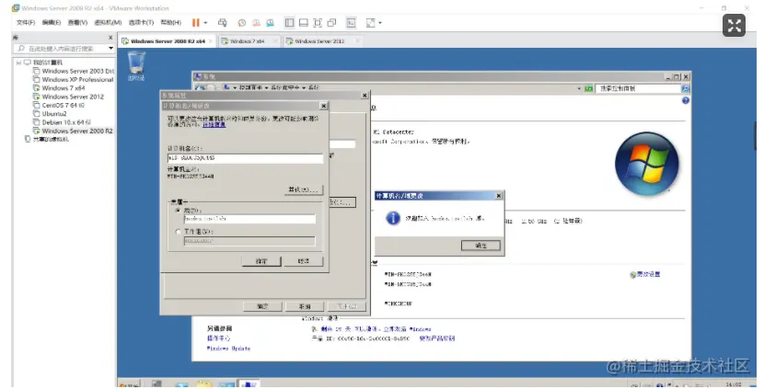
Task: Select Windows 7 x64 in library tree
Action: point(59,88)
